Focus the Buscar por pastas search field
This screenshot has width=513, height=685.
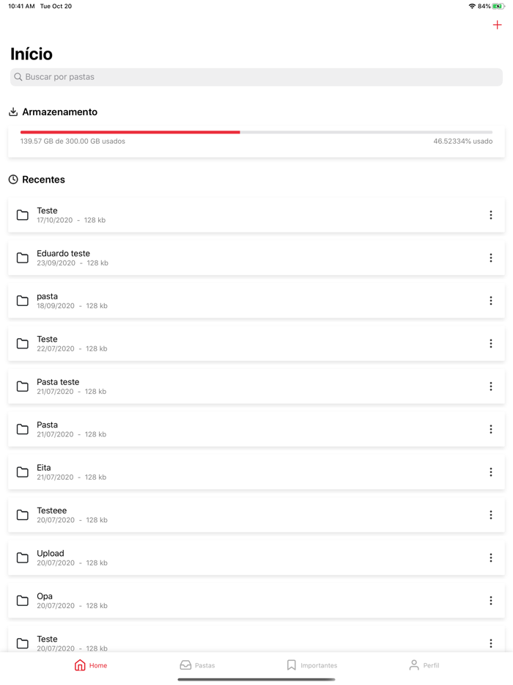(256, 77)
